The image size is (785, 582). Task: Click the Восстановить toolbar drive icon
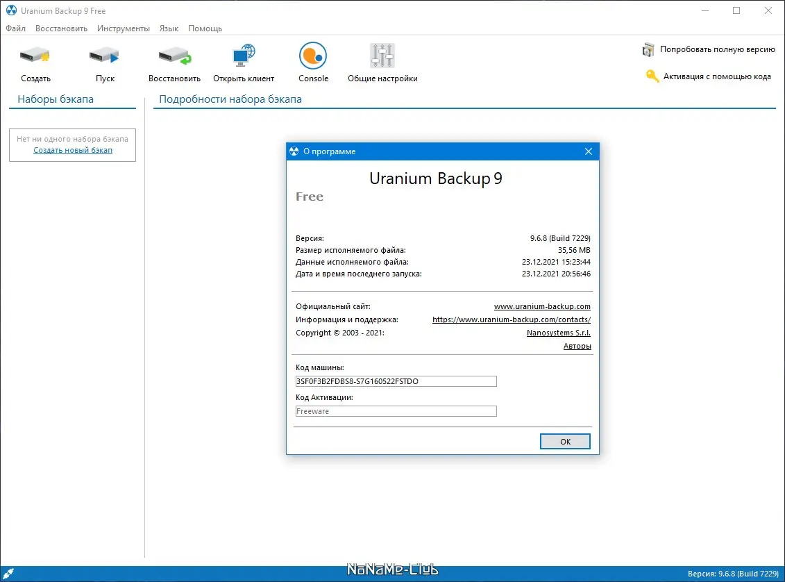tap(175, 55)
